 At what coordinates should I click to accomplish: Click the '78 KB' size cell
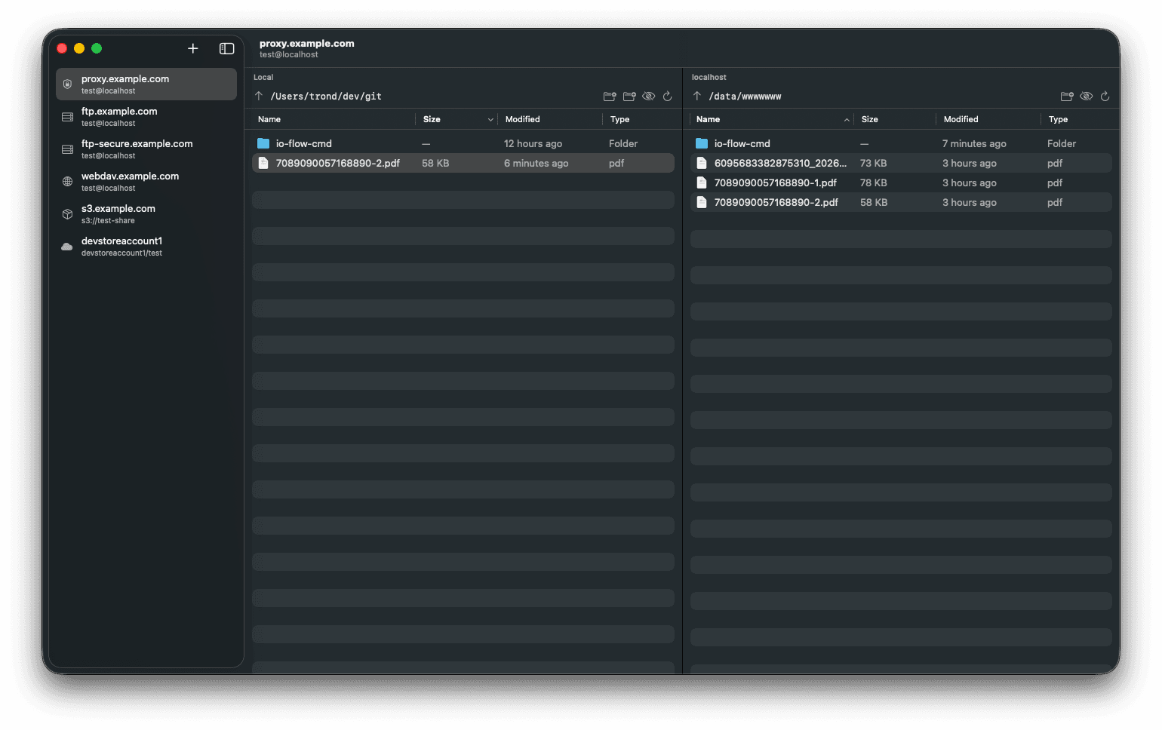point(874,182)
